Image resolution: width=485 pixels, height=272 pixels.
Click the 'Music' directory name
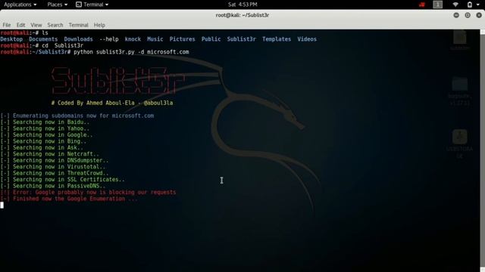point(155,39)
